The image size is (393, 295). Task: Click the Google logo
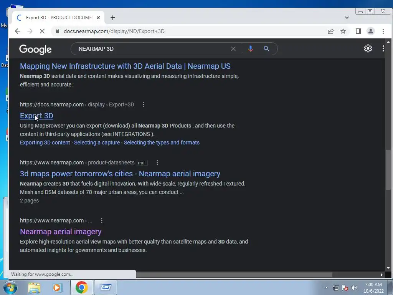pyautogui.click(x=35, y=49)
